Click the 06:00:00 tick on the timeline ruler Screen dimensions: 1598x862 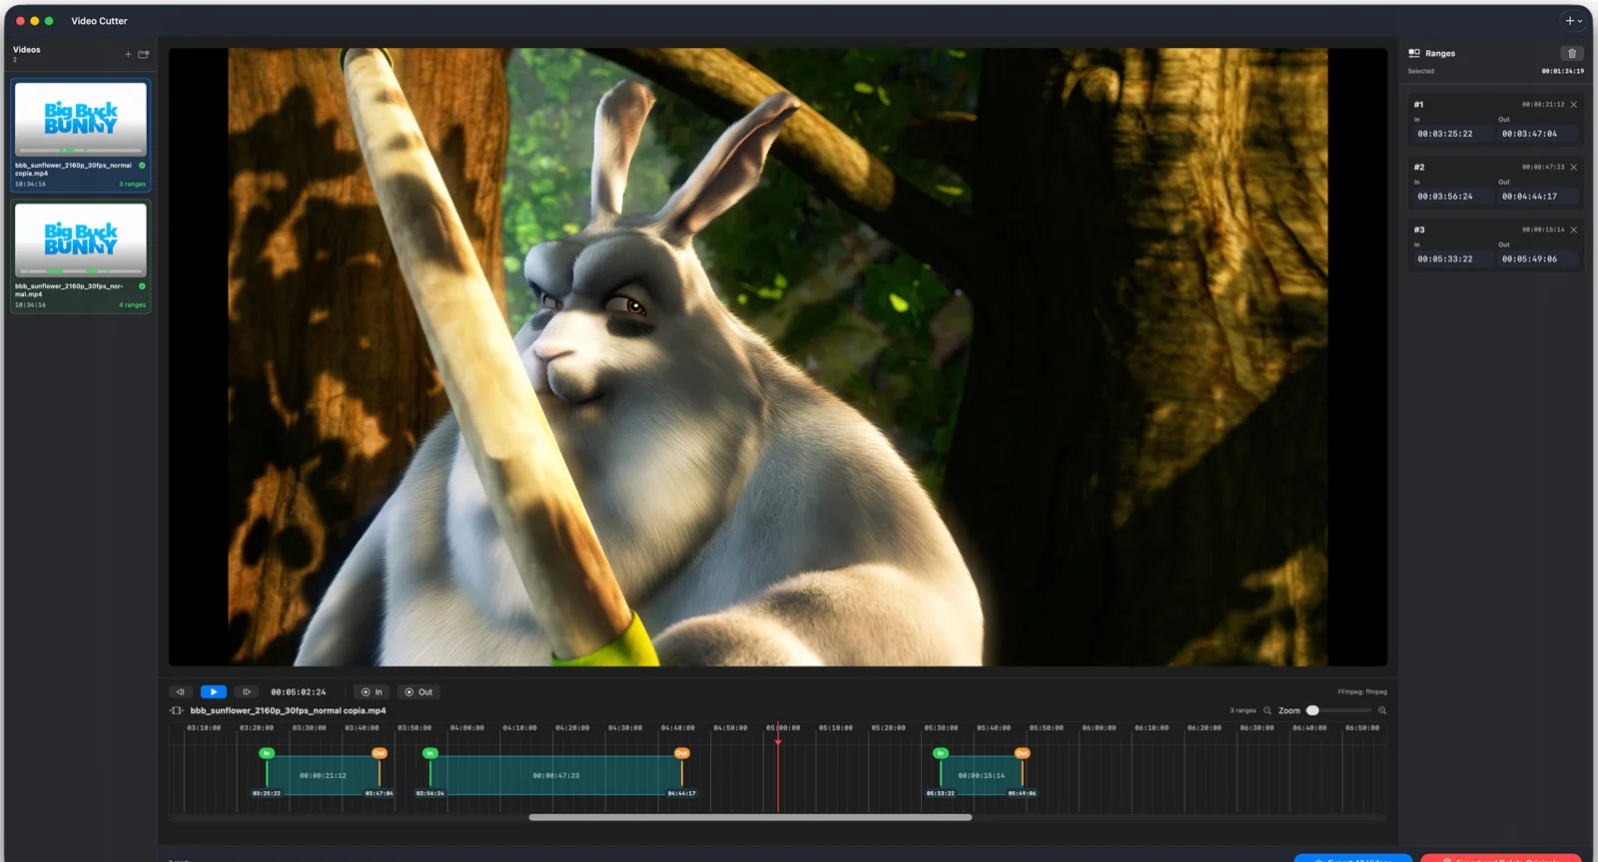[1099, 728]
